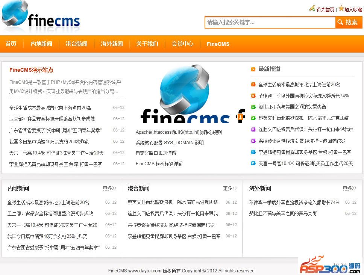The height and width of the screenshot is (275, 364).
Task: Click FineCMS是一款基于PHP+MySql intro paragraph
Action: (x=65, y=87)
